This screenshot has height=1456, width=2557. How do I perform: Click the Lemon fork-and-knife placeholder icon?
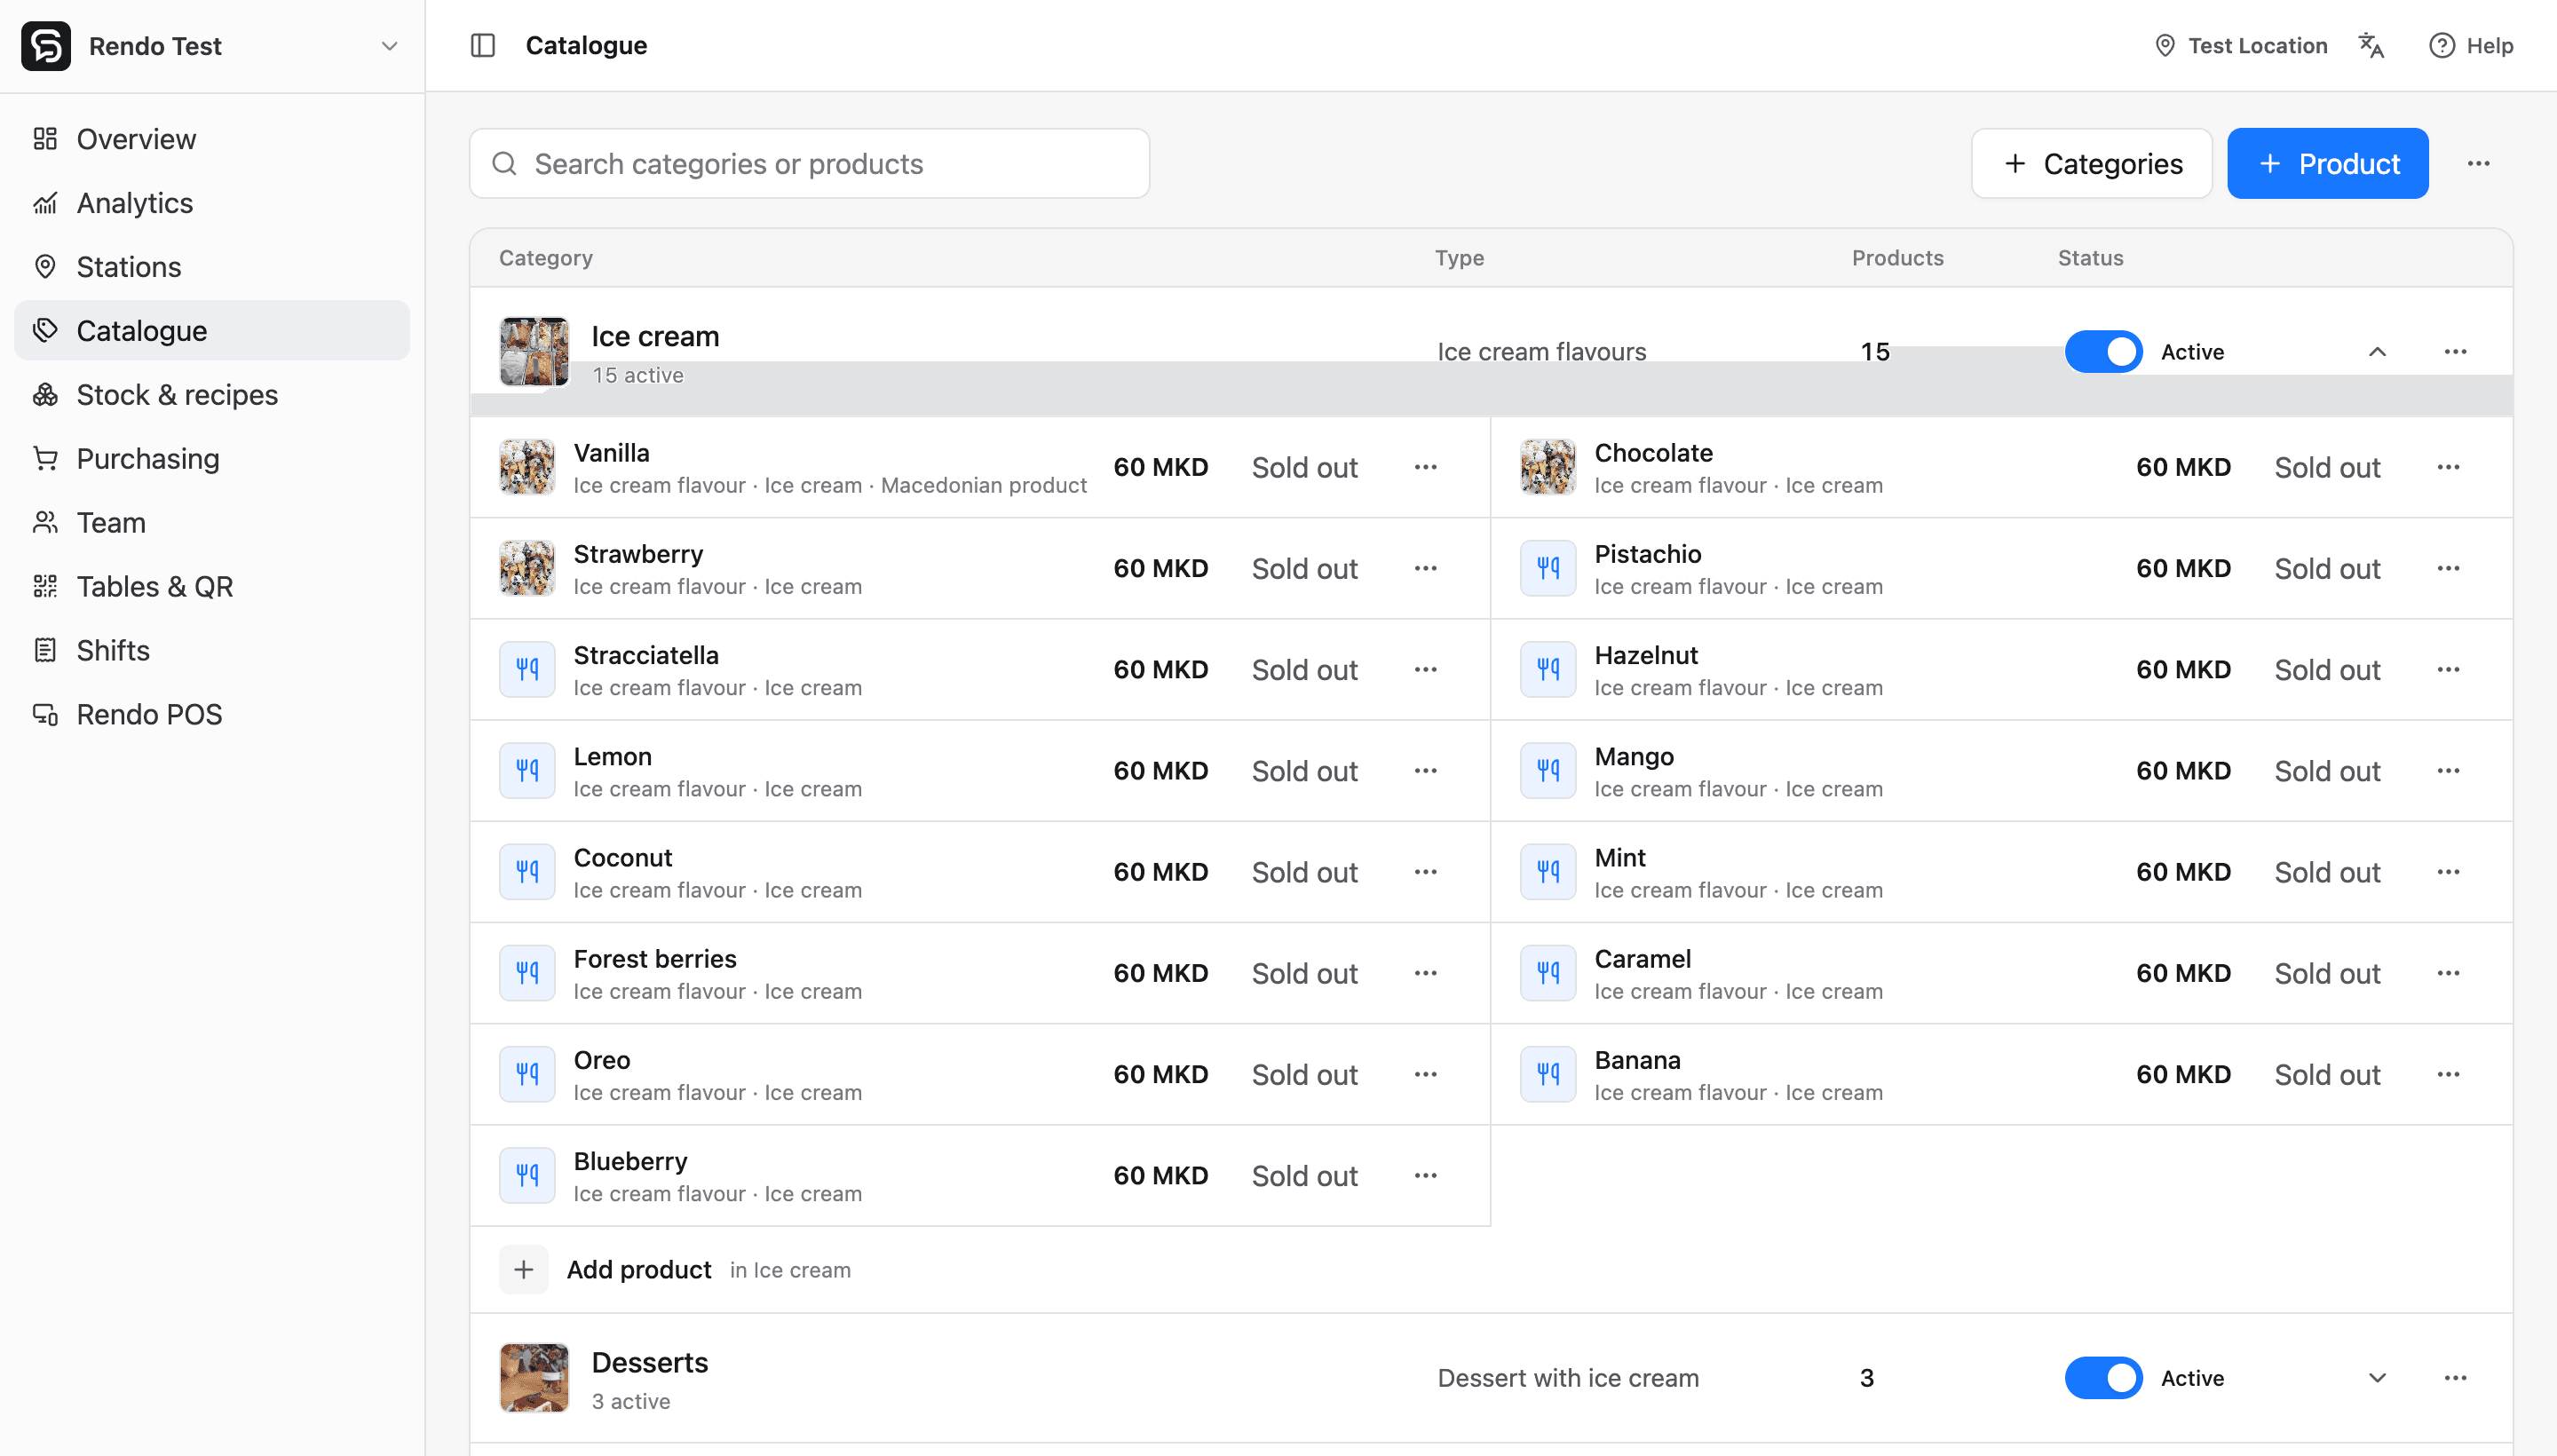click(x=527, y=770)
